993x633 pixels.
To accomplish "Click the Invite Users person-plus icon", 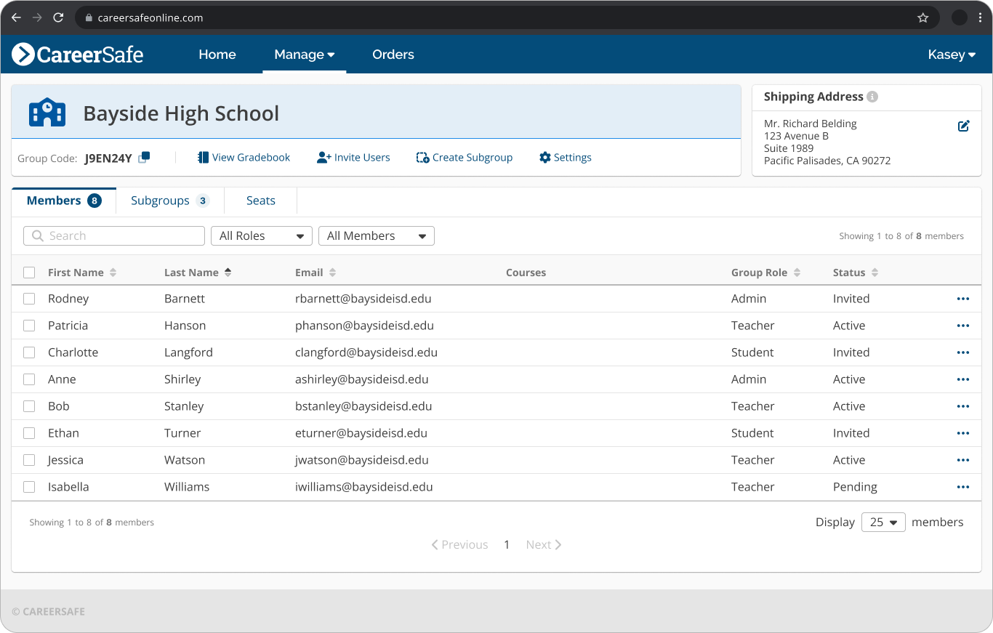I will 323,157.
